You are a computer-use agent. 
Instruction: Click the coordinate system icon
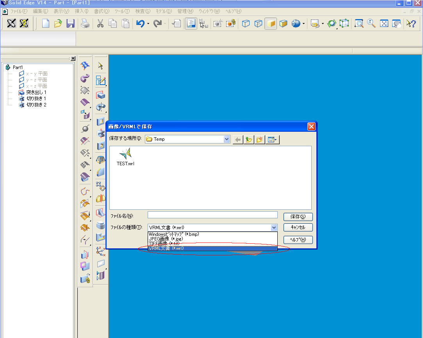[x=101, y=251]
